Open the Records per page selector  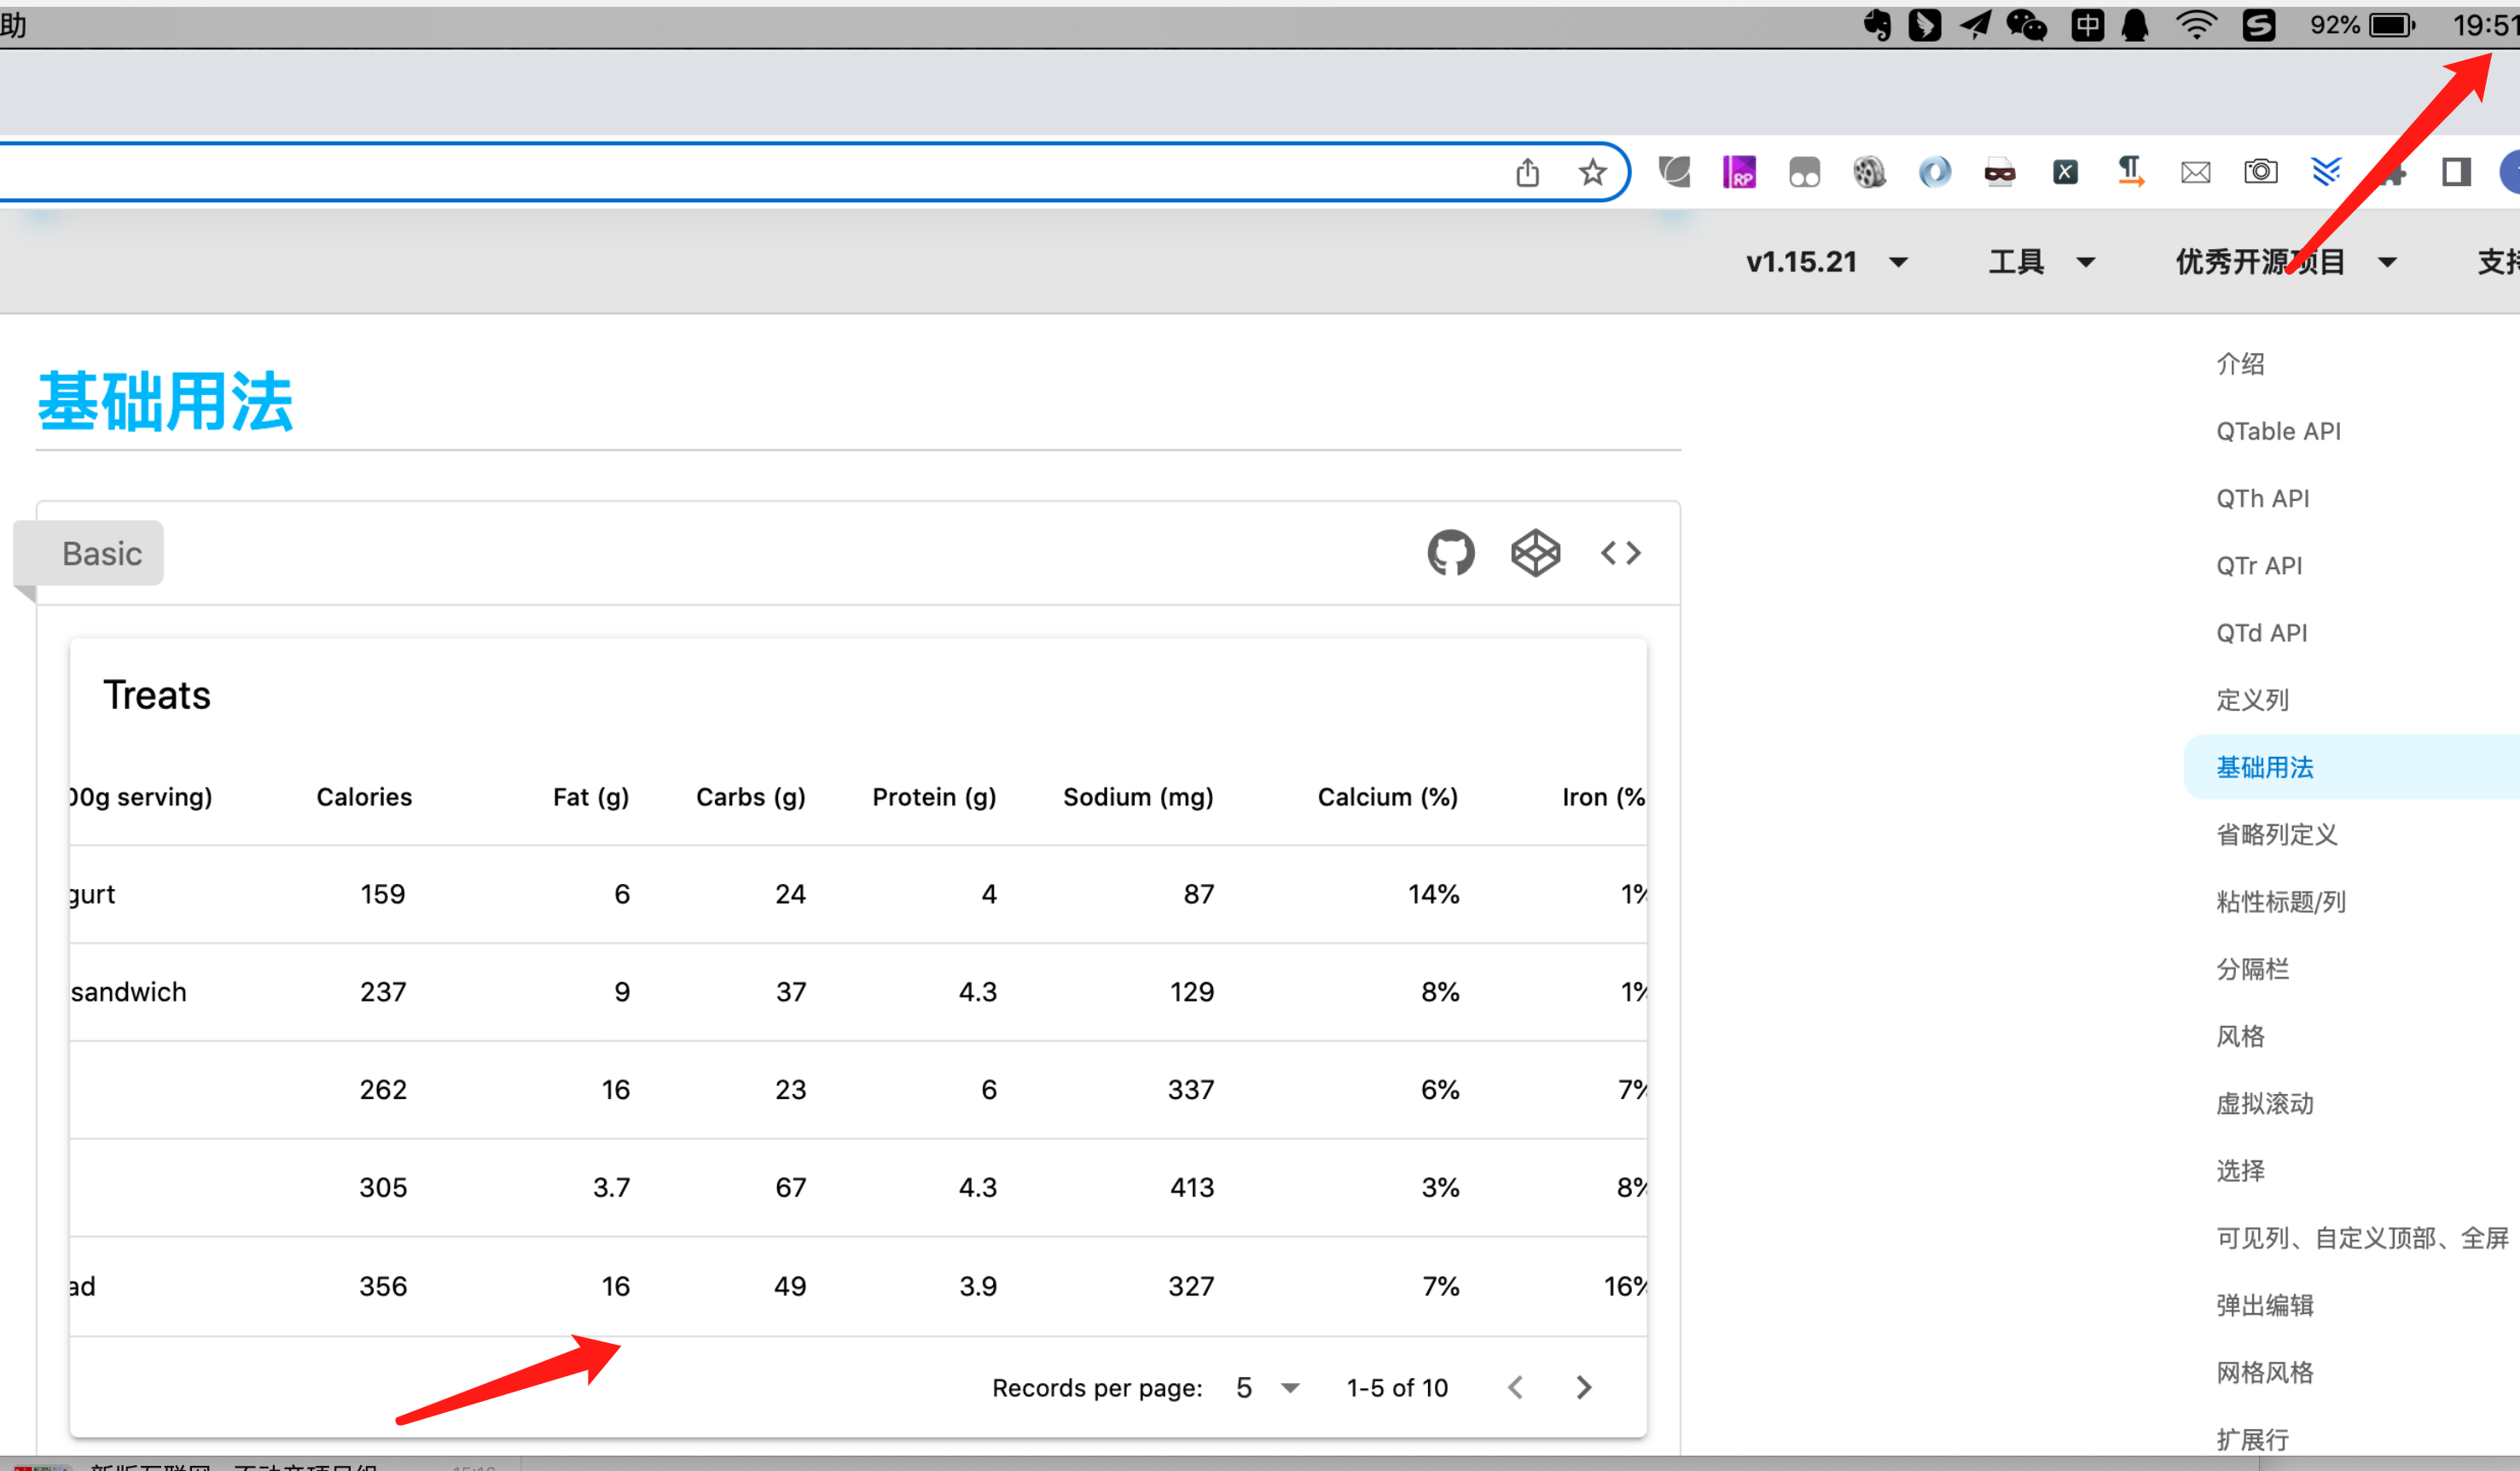coord(1266,1387)
